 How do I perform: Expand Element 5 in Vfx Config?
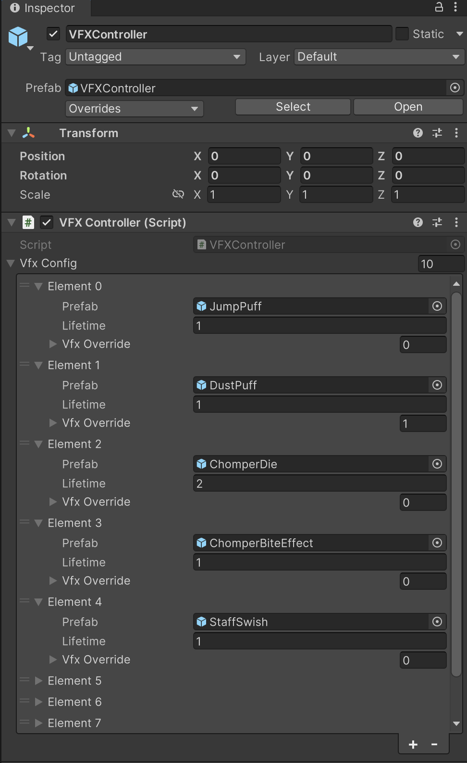tap(39, 681)
